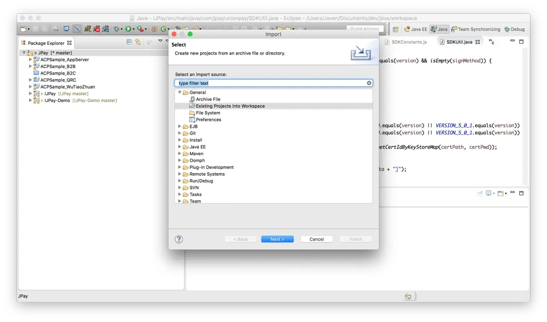Click the New Java Class toolbar icon

click(163, 29)
